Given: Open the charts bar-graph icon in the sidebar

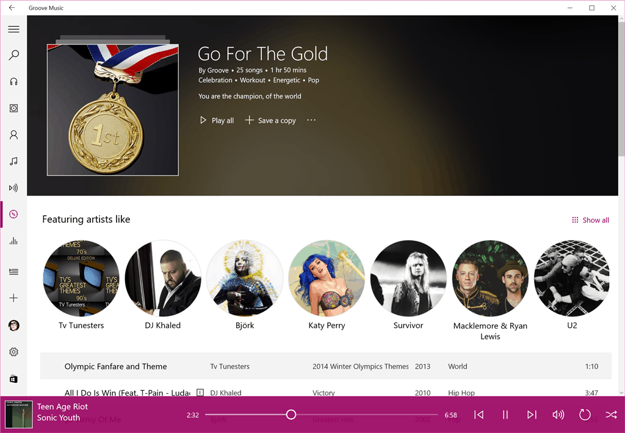Looking at the screenshot, I should (13, 241).
